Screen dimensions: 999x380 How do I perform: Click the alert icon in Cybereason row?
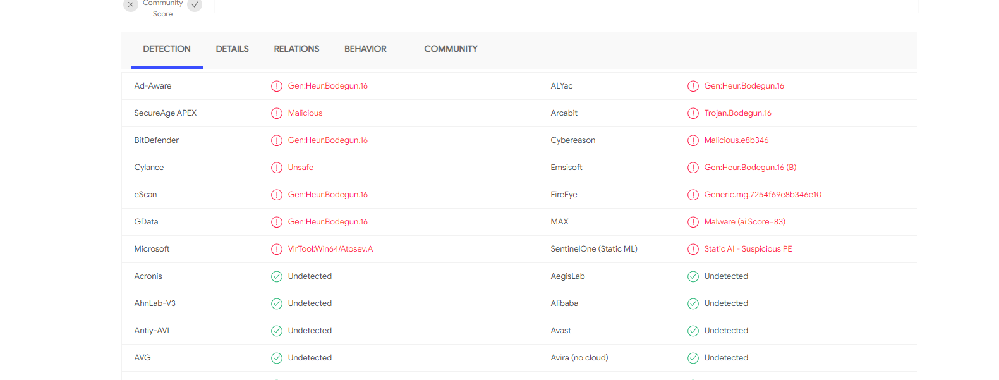tap(693, 140)
